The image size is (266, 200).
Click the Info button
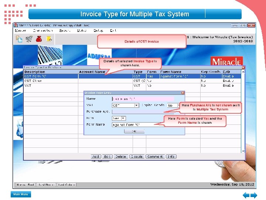click(171, 156)
